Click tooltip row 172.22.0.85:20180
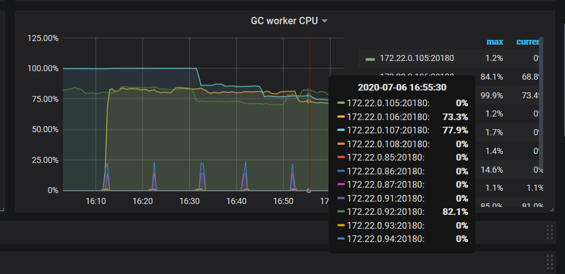The image size is (565, 274). [402, 158]
